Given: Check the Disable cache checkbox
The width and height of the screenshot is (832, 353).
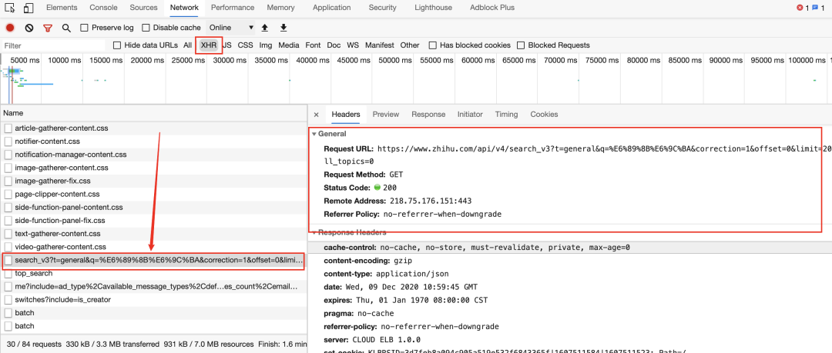Looking at the screenshot, I should coord(146,28).
